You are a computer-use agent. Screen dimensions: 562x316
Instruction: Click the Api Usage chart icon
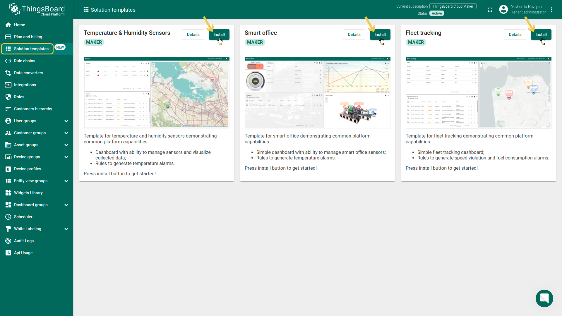pyautogui.click(x=8, y=253)
